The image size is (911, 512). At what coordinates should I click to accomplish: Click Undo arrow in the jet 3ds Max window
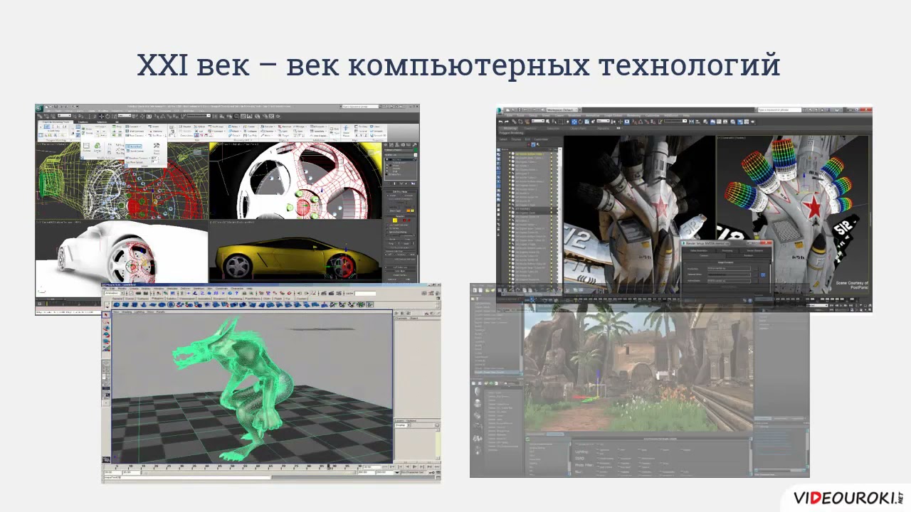(500, 122)
